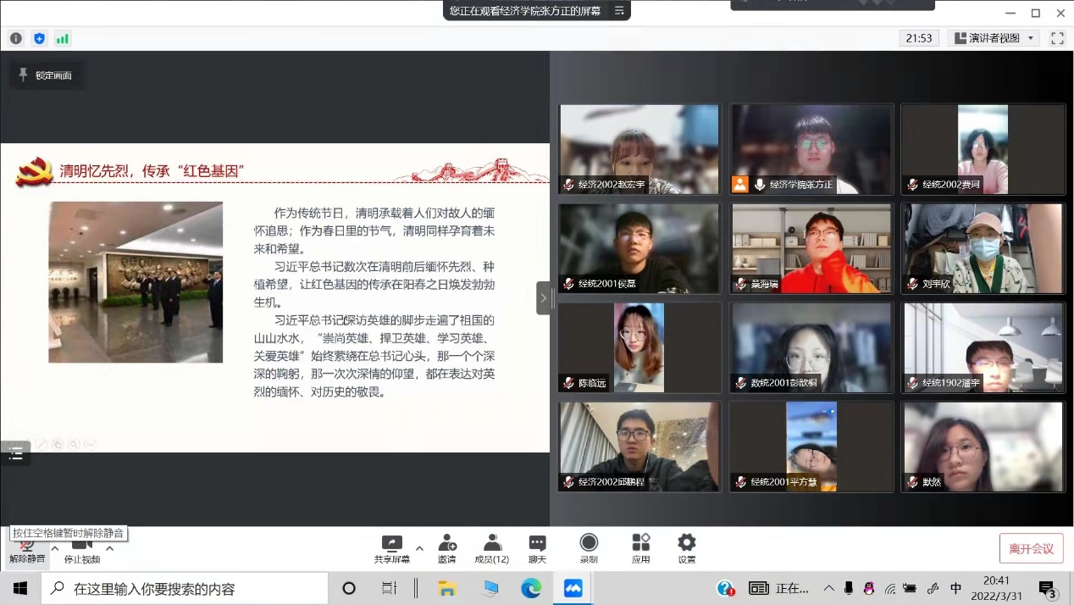Open the 聊天 chat panel

click(x=537, y=548)
